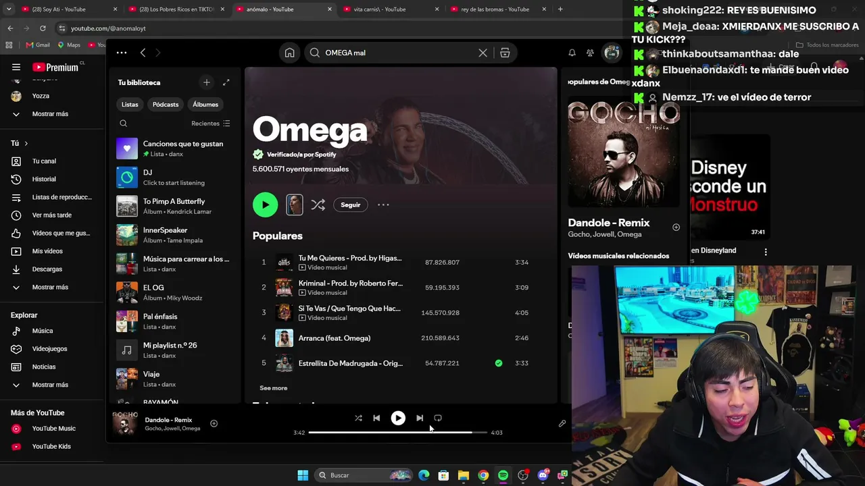Seek in the song progress bar

[x=397, y=432]
